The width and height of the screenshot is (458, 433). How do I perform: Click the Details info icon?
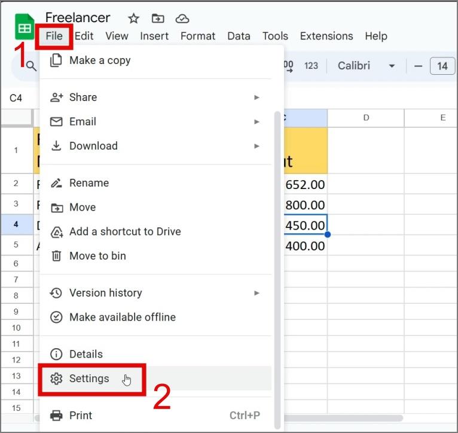point(56,354)
